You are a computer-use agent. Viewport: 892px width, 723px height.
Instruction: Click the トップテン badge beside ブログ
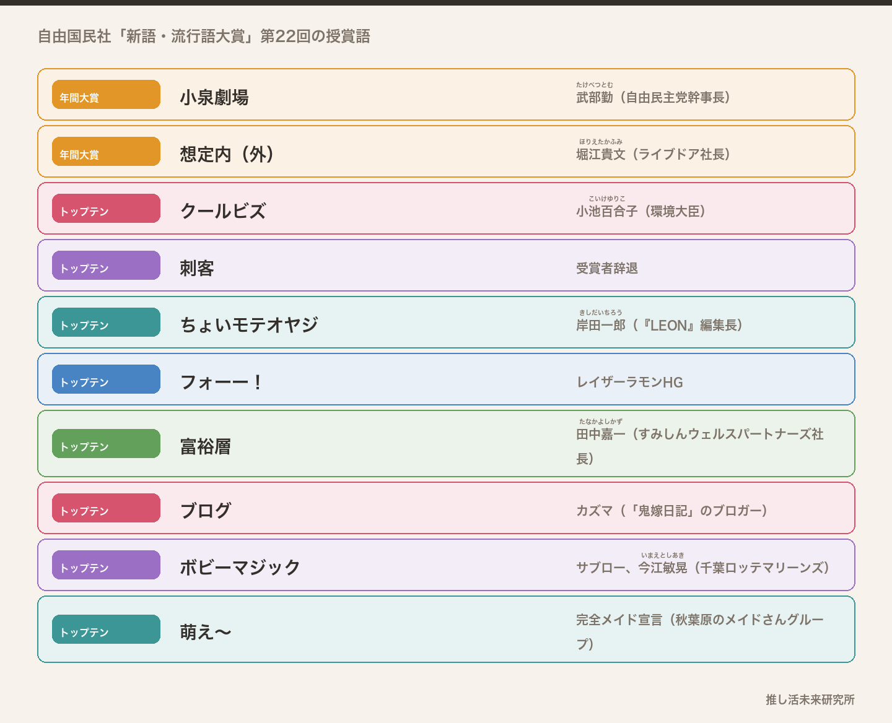(x=106, y=508)
